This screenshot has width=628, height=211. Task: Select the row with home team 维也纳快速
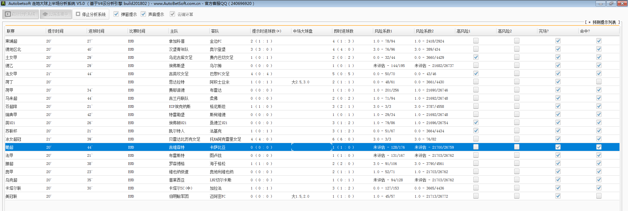click(x=179, y=172)
